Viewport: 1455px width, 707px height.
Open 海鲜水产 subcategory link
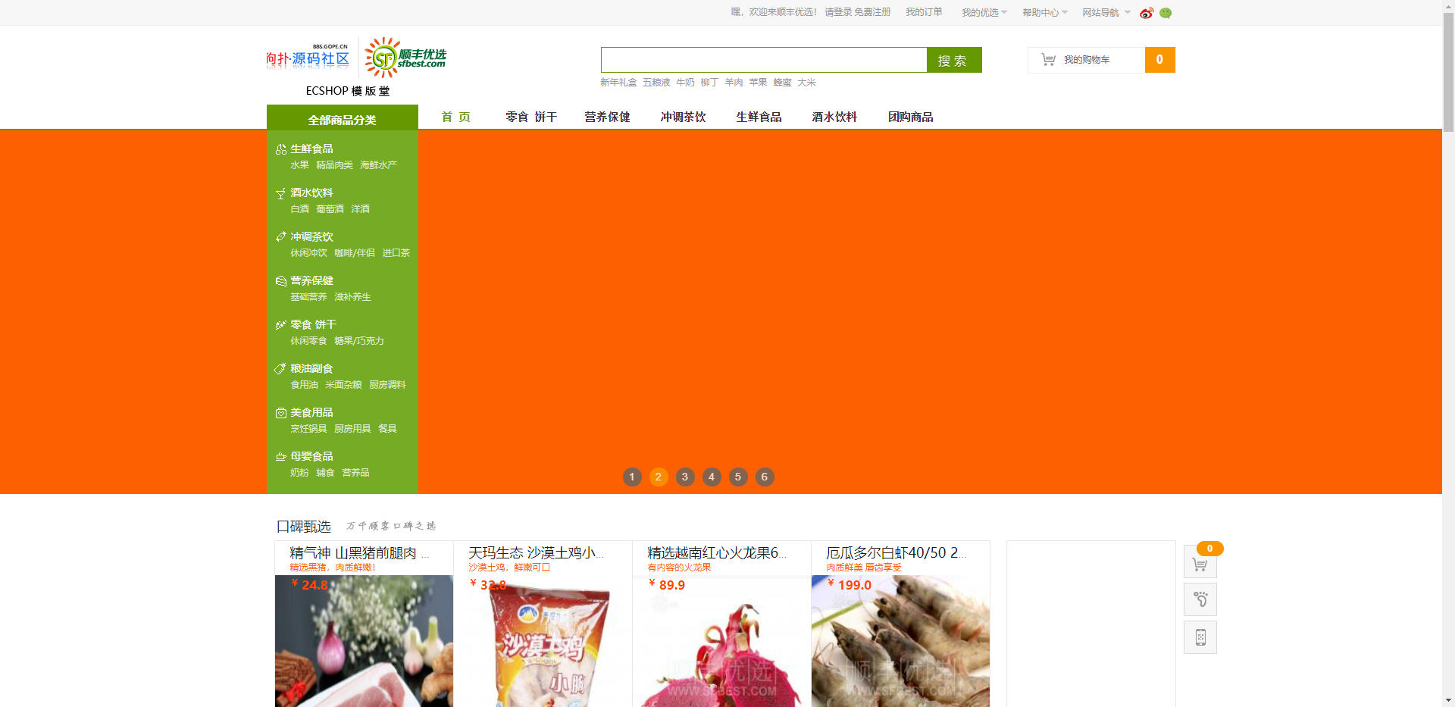(378, 165)
